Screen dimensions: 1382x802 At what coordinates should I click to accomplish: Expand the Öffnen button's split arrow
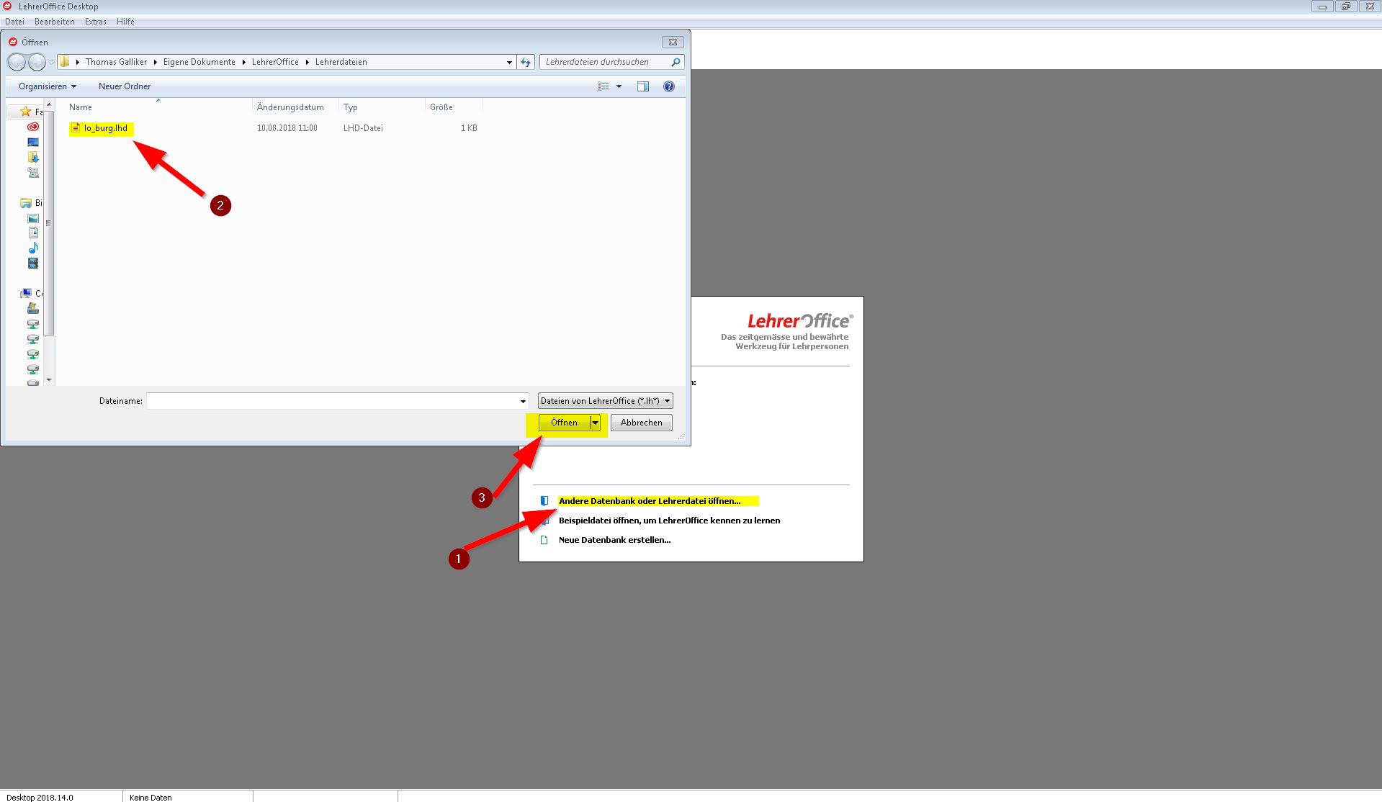(x=595, y=423)
